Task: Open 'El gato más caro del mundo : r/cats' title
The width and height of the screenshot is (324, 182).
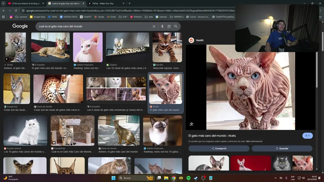Action: (212, 136)
